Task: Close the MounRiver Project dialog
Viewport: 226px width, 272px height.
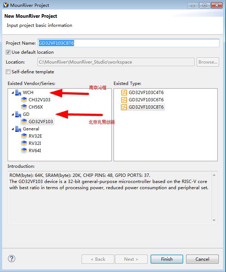Action: point(217,5)
